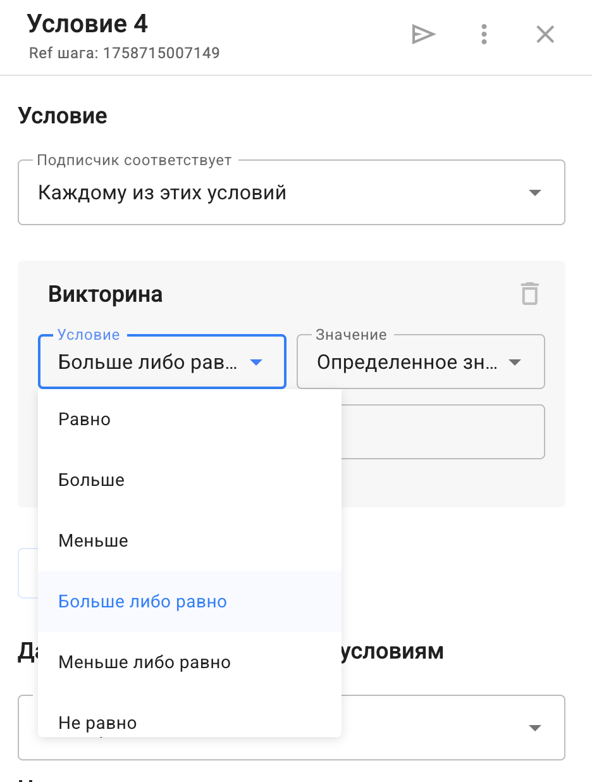
Task: Delete the Викторина condition with trash icon
Action: 529,294
